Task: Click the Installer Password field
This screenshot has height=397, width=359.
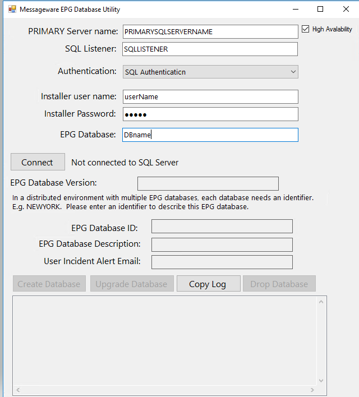Action: coord(210,114)
